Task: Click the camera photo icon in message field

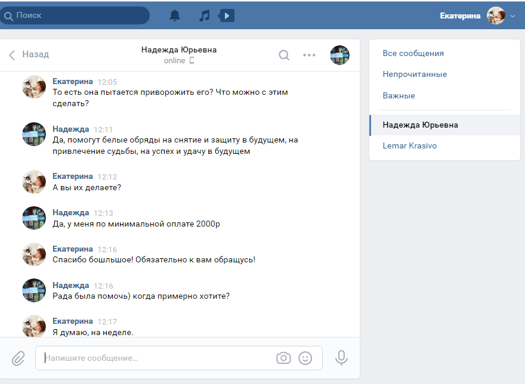Action: coord(283,358)
